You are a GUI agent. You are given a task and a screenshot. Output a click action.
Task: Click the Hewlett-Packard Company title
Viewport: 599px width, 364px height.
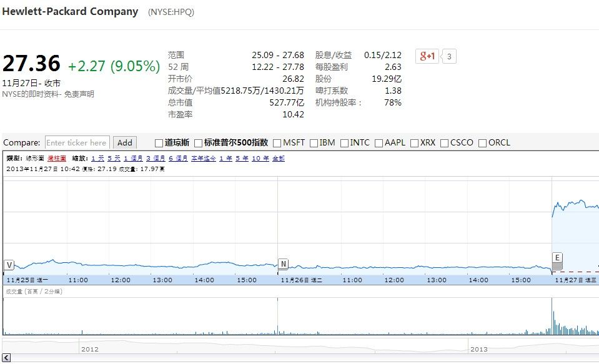[x=70, y=11]
